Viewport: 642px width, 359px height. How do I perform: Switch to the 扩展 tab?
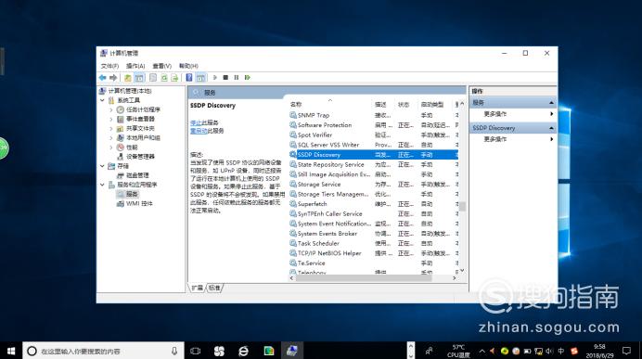click(198, 288)
